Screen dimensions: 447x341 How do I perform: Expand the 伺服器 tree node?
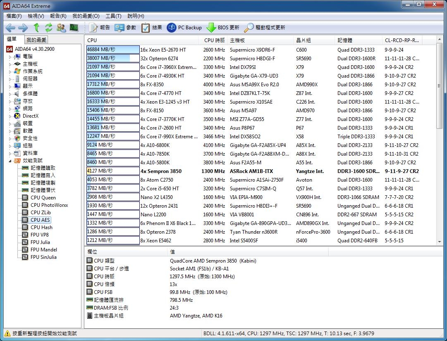(x=10, y=79)
